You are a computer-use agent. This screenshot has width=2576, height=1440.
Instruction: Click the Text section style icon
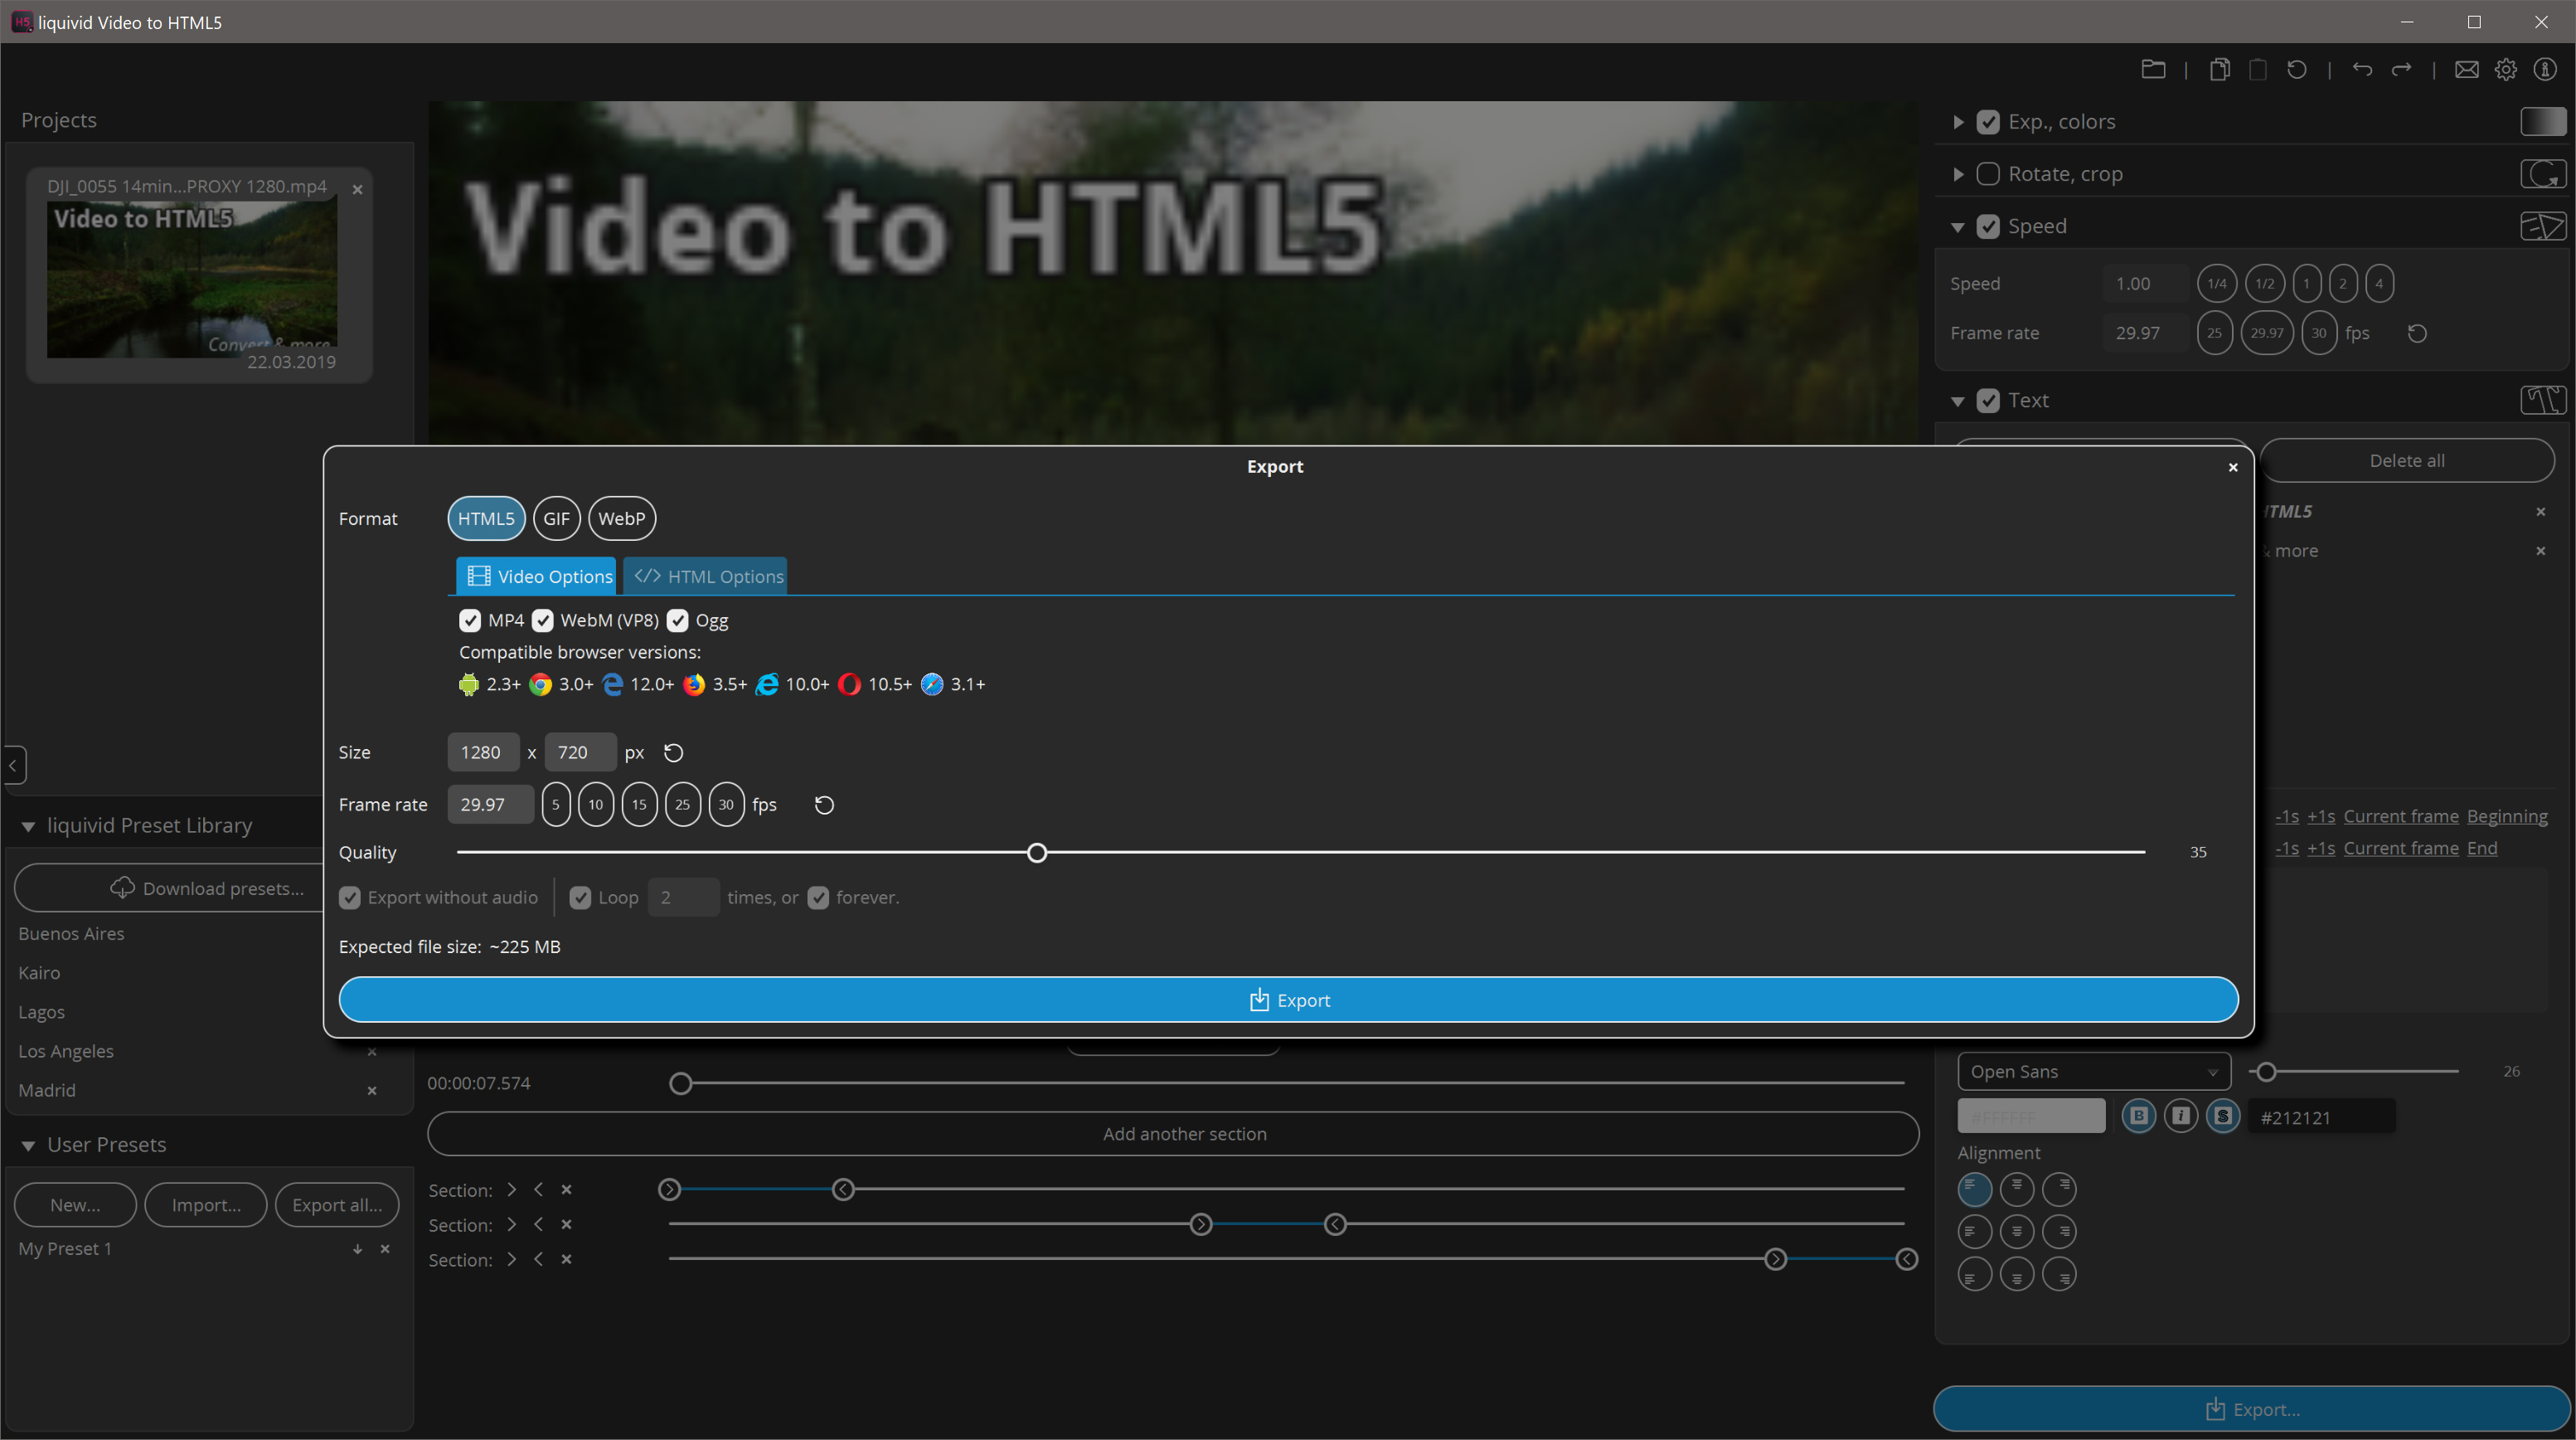pyautogui.click(x=2544, y=399)
